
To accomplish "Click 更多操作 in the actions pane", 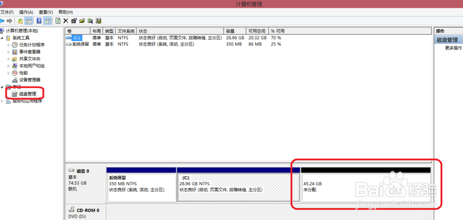I will pyautogui.click(x=453, y=48).
